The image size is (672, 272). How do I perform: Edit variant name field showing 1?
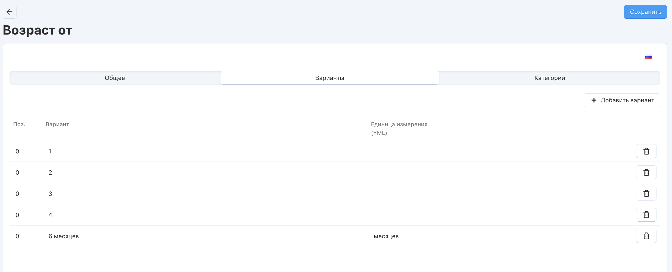click(190, 151)
